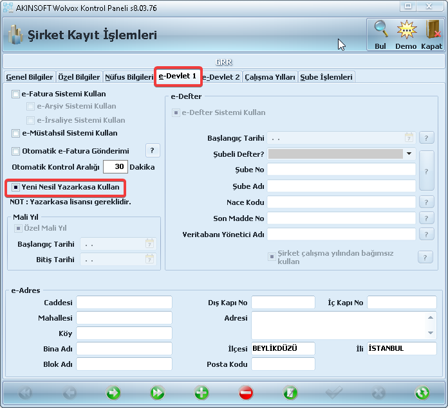Edit record with pencil icon

pos(290,393)
